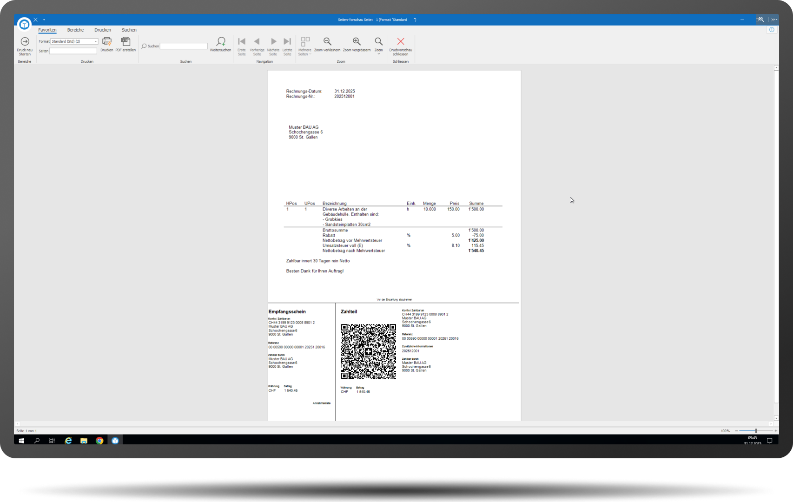Click Zoom verkleinern magnifier
The height and width of the screenshot is (502, 793).
(x=327, y=42)
